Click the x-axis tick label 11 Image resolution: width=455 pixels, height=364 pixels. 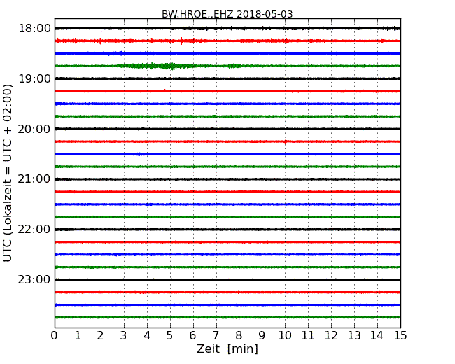308,336
